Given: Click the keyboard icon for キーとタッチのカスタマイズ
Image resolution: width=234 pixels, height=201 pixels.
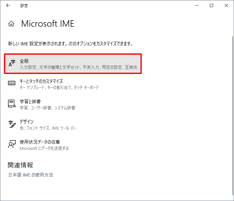Looking at the screenshot, I should click(12, 83).
